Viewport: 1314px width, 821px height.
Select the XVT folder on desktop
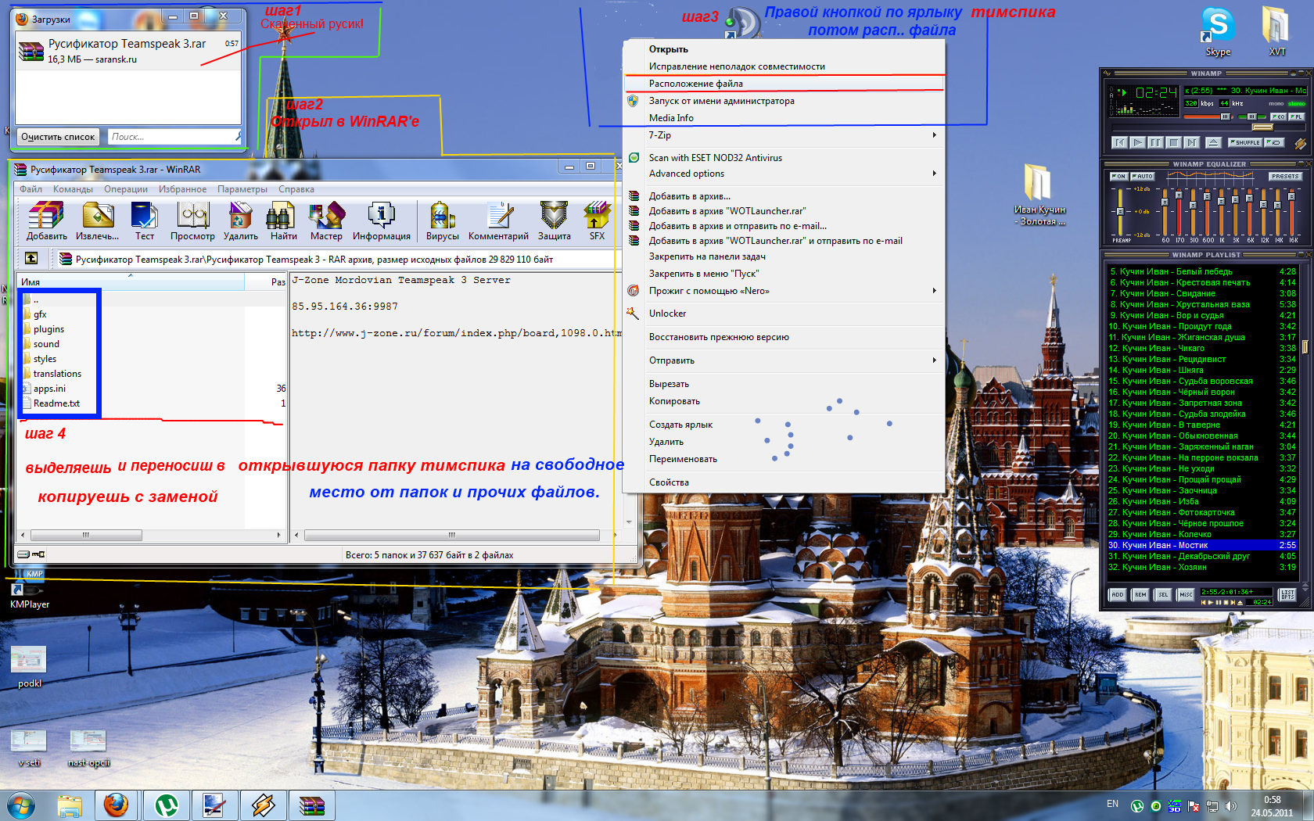(x=1276, y=31)
